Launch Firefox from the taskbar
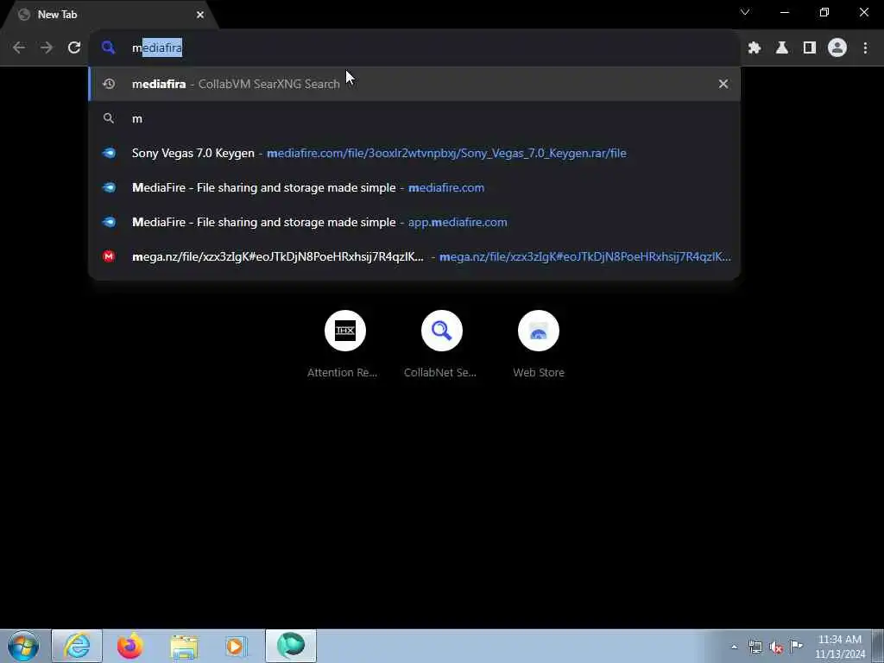884x663 pixels. point(130,646)
